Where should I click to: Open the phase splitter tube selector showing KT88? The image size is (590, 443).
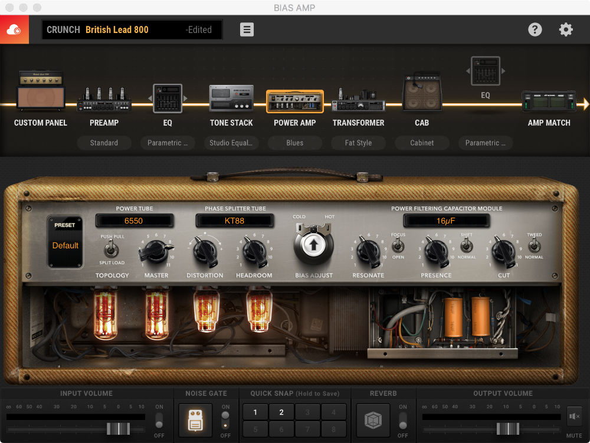tap(235, 221)
